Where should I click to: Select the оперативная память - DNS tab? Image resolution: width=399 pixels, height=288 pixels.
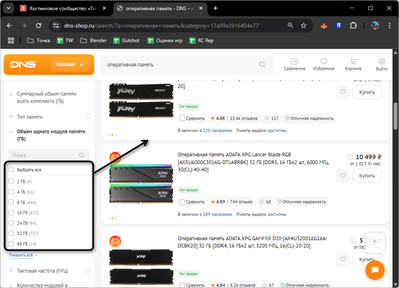tap(160, 9)
